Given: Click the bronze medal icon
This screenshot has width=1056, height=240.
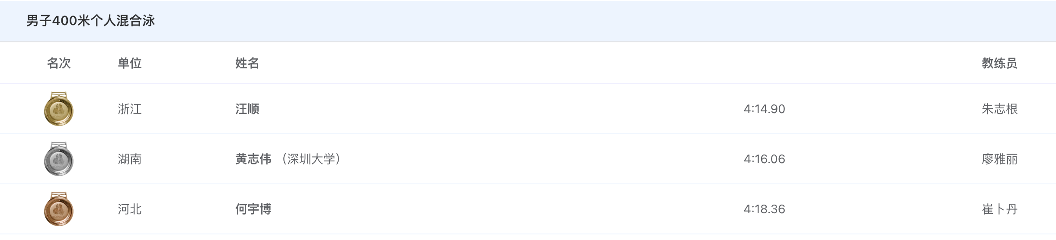Looking at the screenshot, I should pyautogui.click(x=59, y=209).
